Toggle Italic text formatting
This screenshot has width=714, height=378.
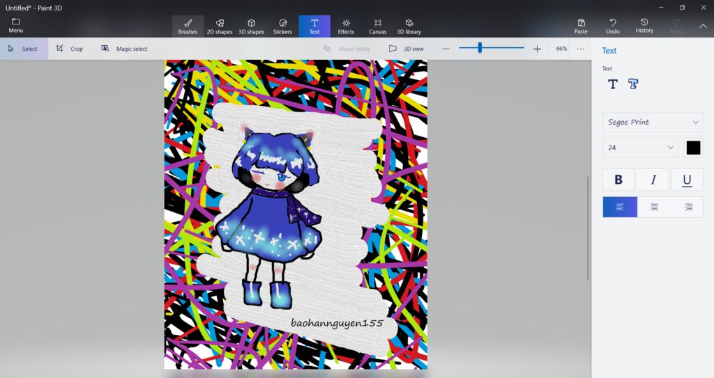point(653,180)
